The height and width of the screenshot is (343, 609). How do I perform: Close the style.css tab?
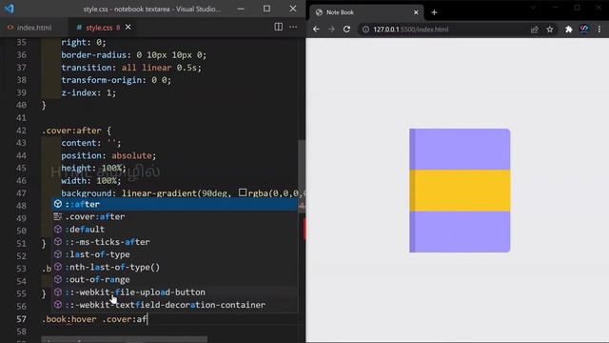[128, 28]
